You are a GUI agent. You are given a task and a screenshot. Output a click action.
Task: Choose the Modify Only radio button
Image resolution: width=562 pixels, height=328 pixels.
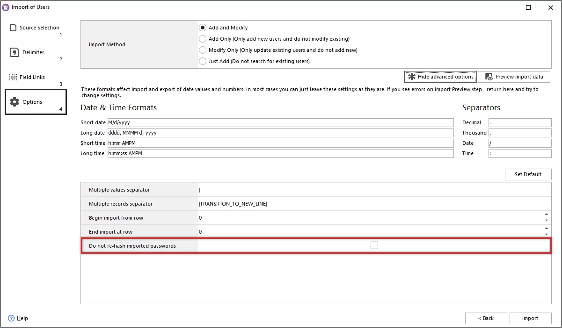point(203,50)
